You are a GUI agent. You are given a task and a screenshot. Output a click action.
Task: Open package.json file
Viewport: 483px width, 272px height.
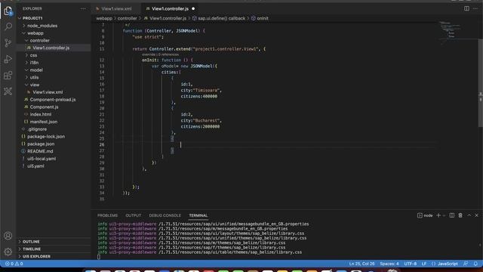click(41, 144)
